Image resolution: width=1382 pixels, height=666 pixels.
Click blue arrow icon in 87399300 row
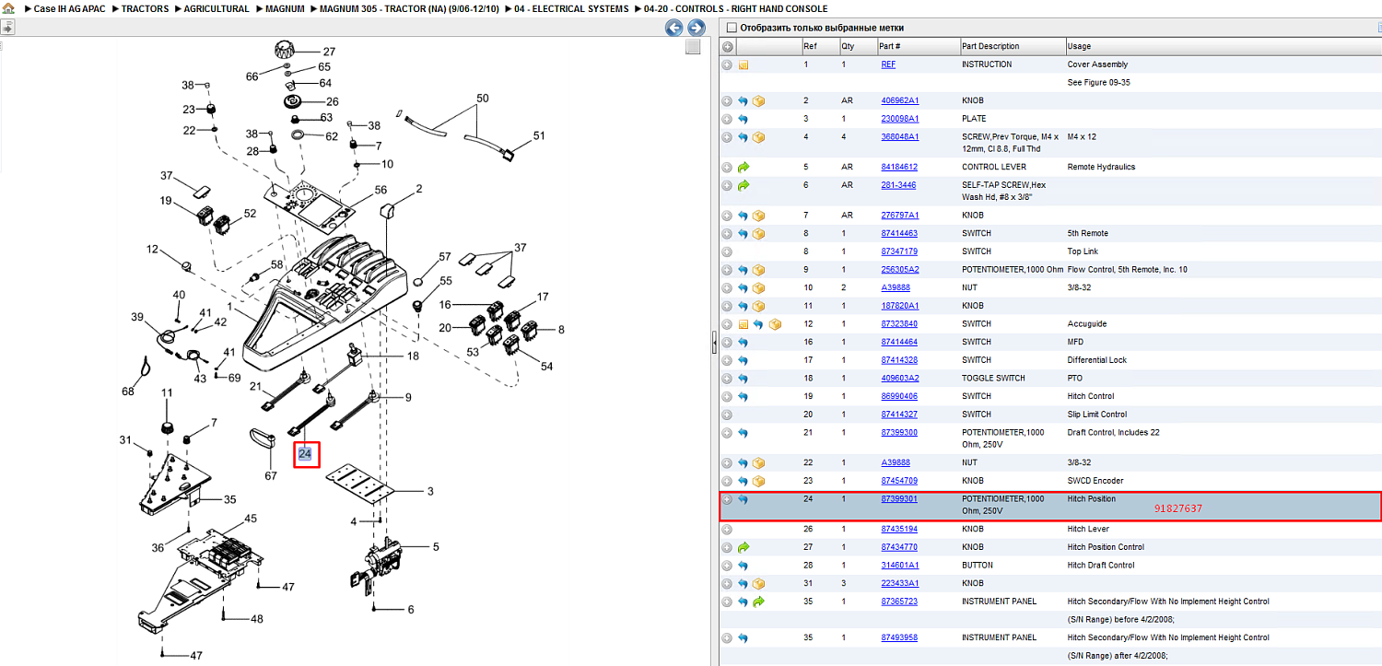click(x=743, y=433)
